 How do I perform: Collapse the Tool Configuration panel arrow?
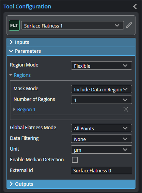point(135,6)
